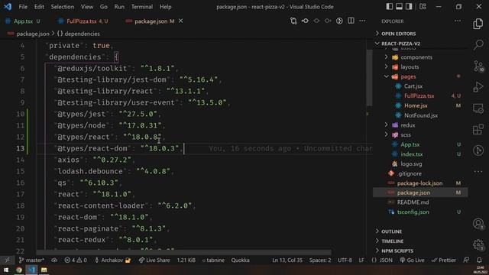The image size is (489, 275).
Task: Click the editor vertical scrollbar
Action: (x=370, y=78)
